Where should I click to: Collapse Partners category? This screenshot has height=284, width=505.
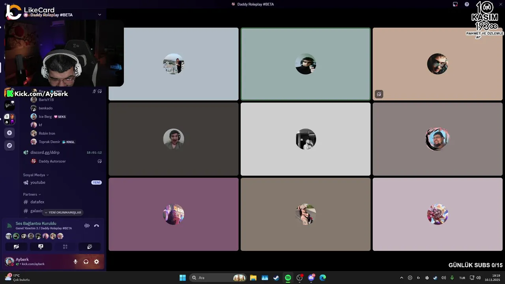click(32, 194)
